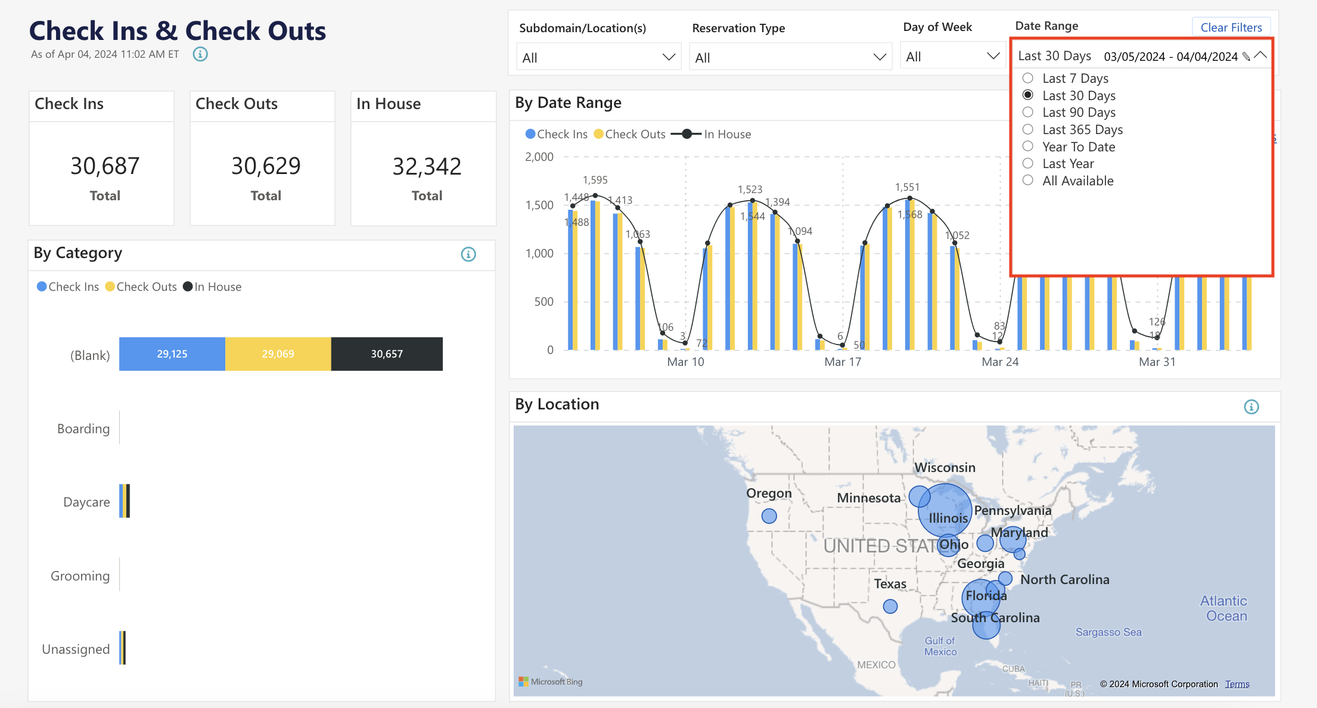Select the Last 90 Days radio option

click(x=1027, y=111)
